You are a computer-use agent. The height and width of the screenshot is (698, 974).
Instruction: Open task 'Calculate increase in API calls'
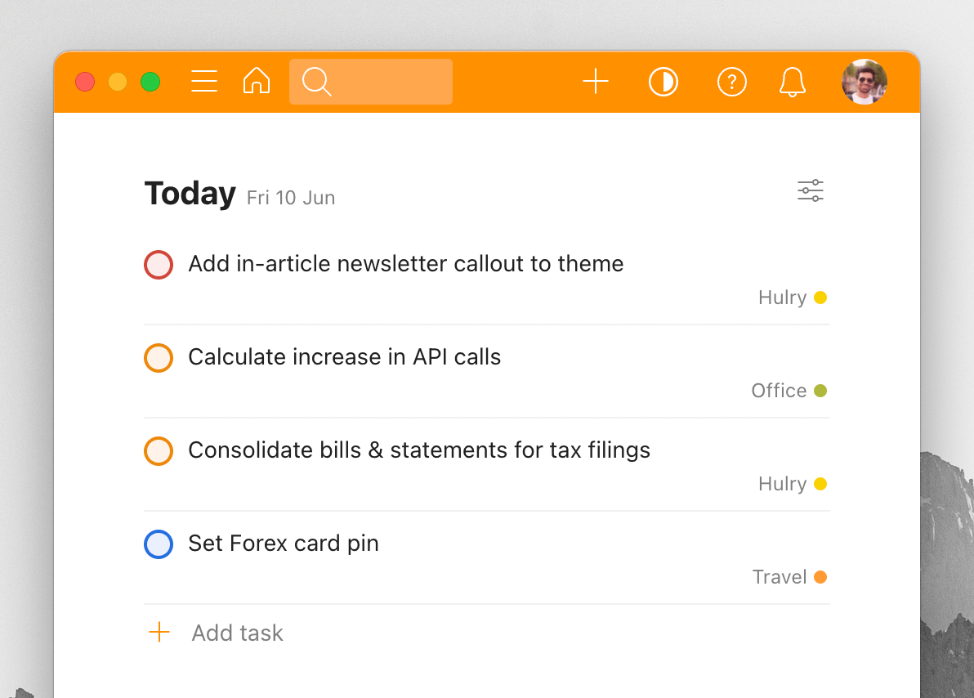click(344, 357)
